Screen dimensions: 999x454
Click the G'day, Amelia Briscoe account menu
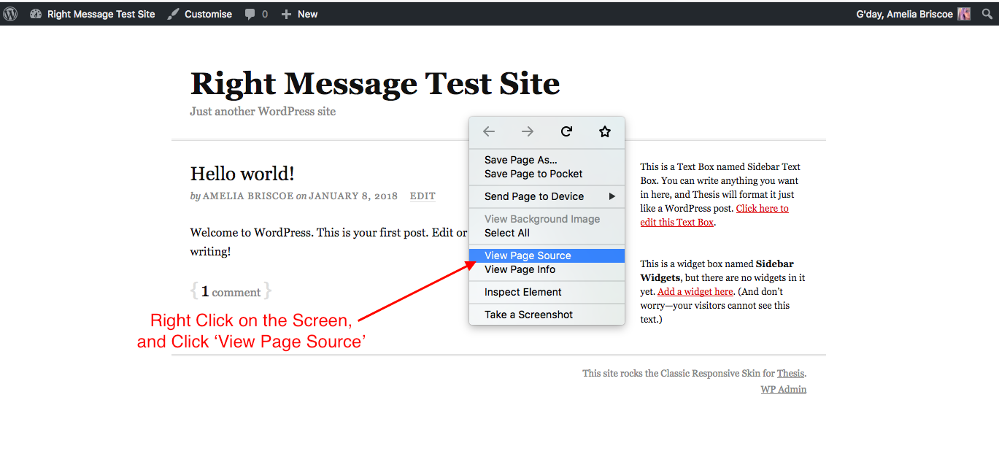click(x=913, y=14)
